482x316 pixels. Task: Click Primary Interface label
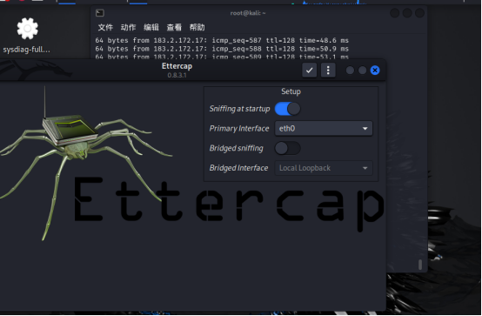(x=239, y=128)
